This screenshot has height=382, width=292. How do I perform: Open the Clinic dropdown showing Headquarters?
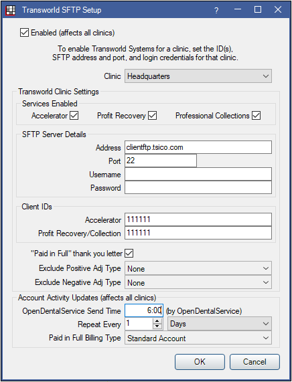(x=198, y=76)
